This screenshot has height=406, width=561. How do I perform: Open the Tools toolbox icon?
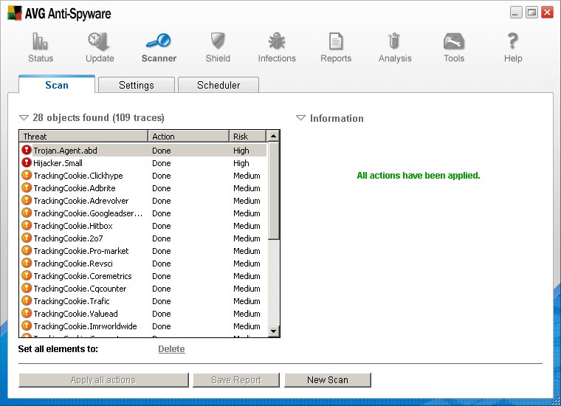click(x=454, y=41)
